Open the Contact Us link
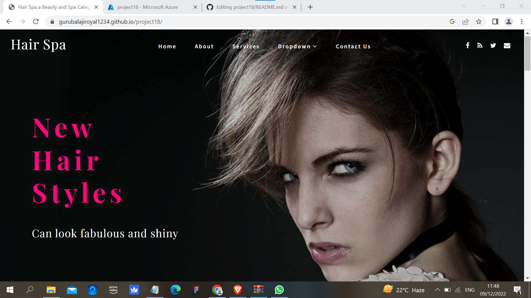Screen dimensions: 531x298 (x=353, y=46)
